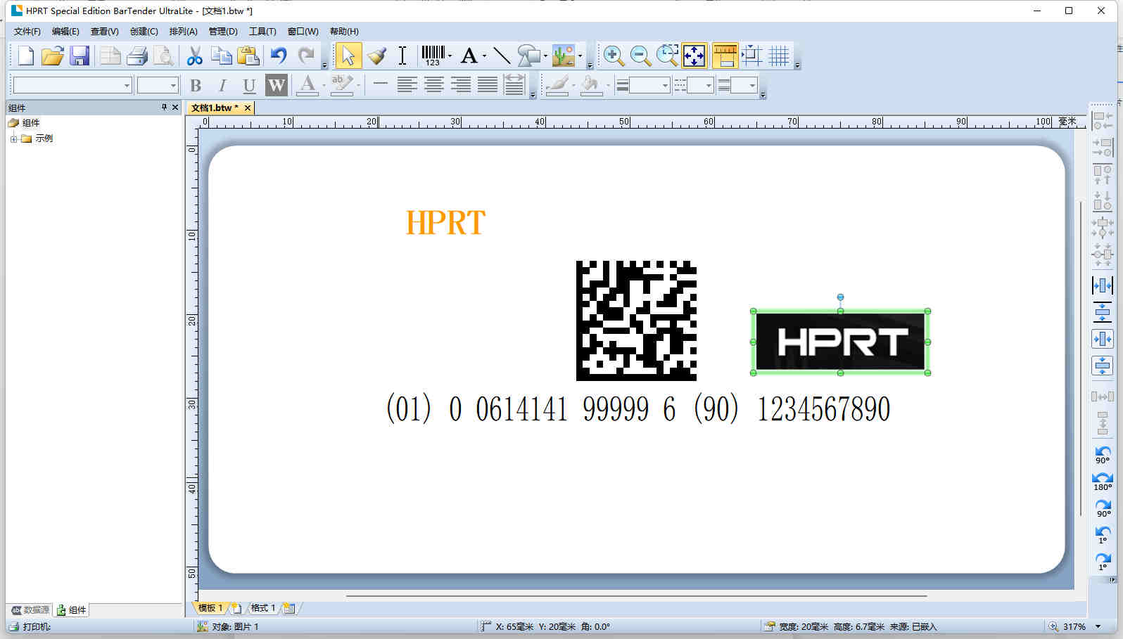Fit the template to the window
1123x639 pixels.
click(x=694, y=56)
